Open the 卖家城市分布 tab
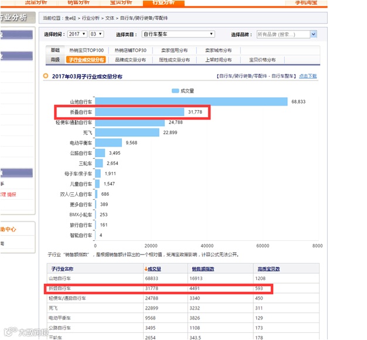This screenshot has height=340, width=367. point(218,50)
